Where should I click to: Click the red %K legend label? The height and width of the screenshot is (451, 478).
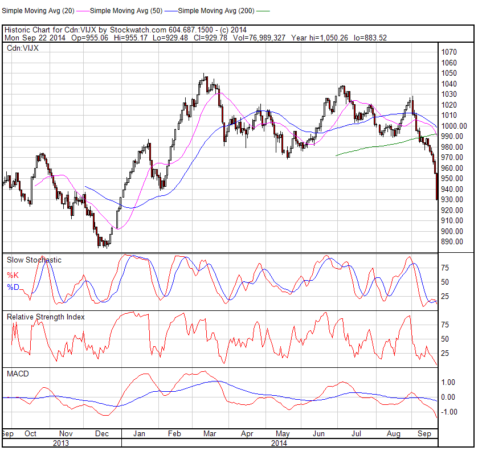click(13, 275)
